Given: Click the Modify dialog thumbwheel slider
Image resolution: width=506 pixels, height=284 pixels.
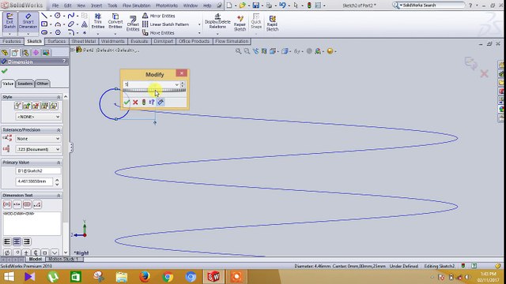Looking at the screenshot, I should click(155, 90).
